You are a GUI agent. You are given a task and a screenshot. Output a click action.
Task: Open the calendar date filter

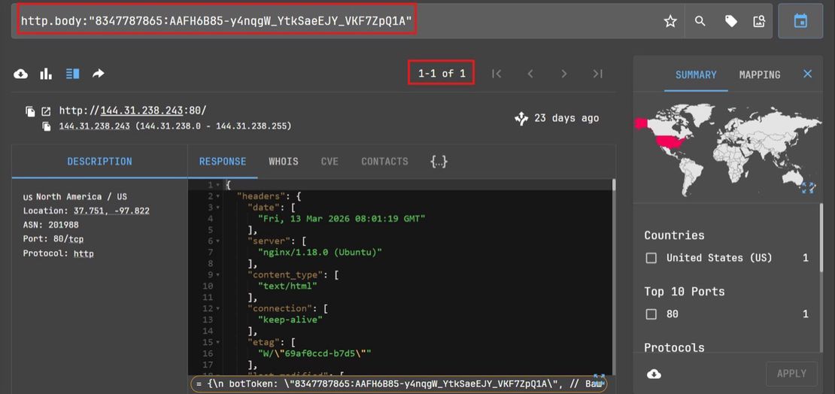coord(800,22)
